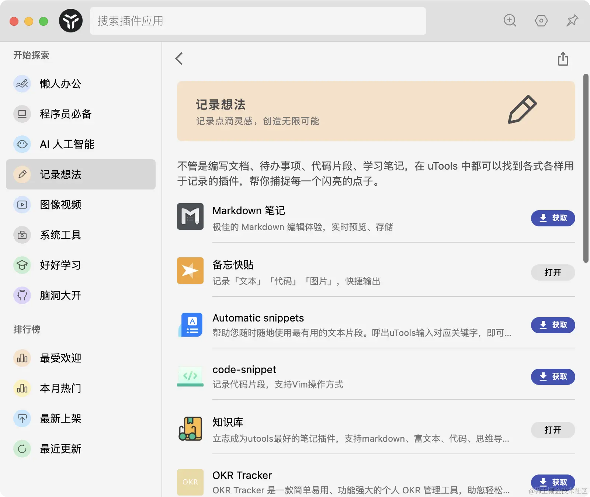View the 最受欢迎 ranking

click(x=81, y=358)
